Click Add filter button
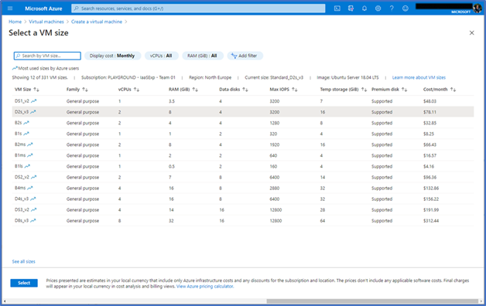This screenshot has height=306, width=486. coord(245,56)
